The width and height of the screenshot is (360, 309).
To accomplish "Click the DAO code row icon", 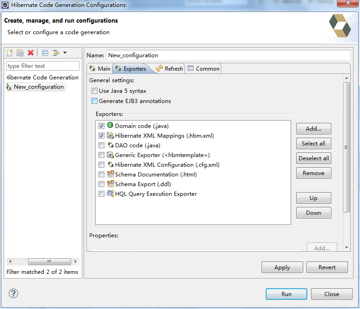I will tap(110, 145).
